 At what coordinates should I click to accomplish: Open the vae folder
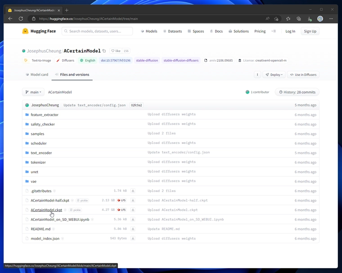(34, 181)
